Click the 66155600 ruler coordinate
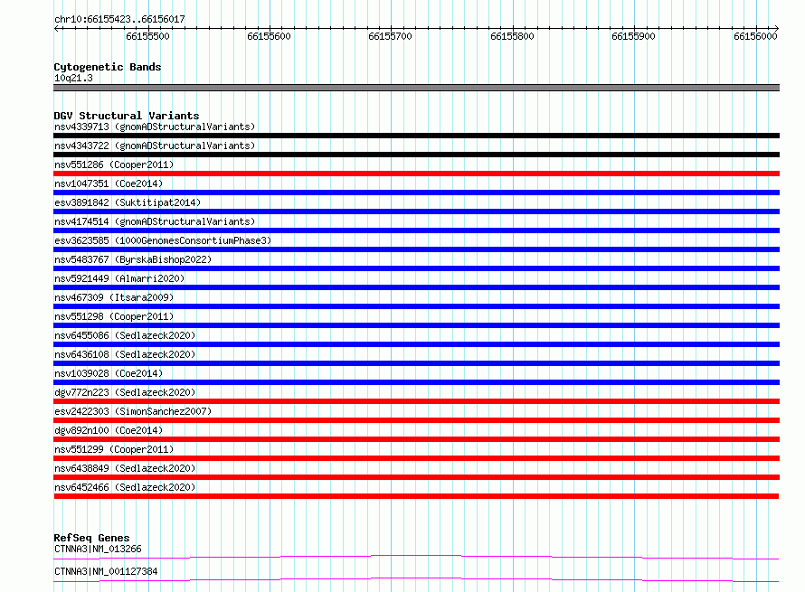805x592 pixels. 269,36
